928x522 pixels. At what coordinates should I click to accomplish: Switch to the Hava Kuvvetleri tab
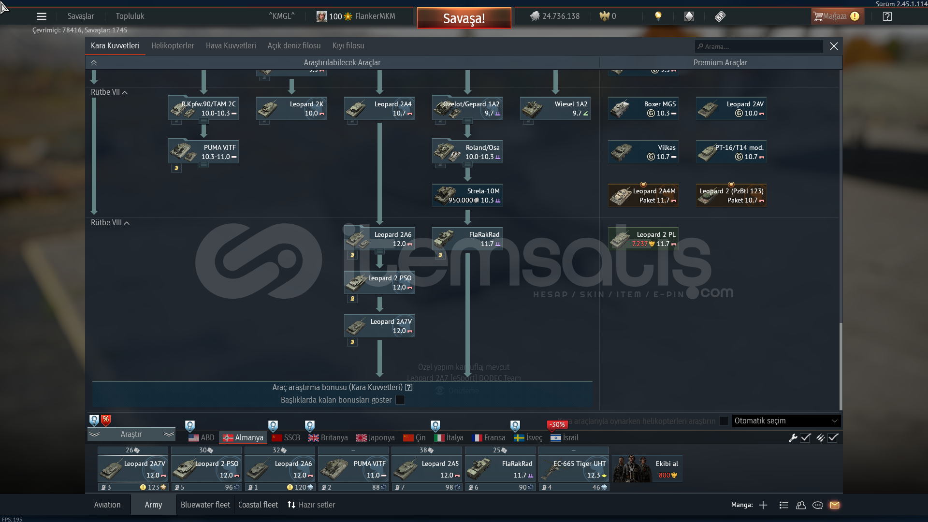click(x=231, y=46)
